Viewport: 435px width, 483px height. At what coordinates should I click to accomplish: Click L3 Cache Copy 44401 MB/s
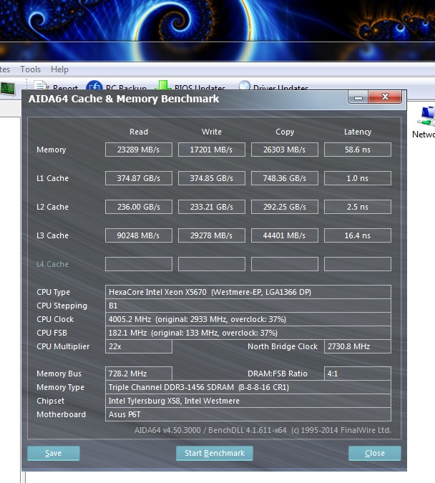(285, 235)
